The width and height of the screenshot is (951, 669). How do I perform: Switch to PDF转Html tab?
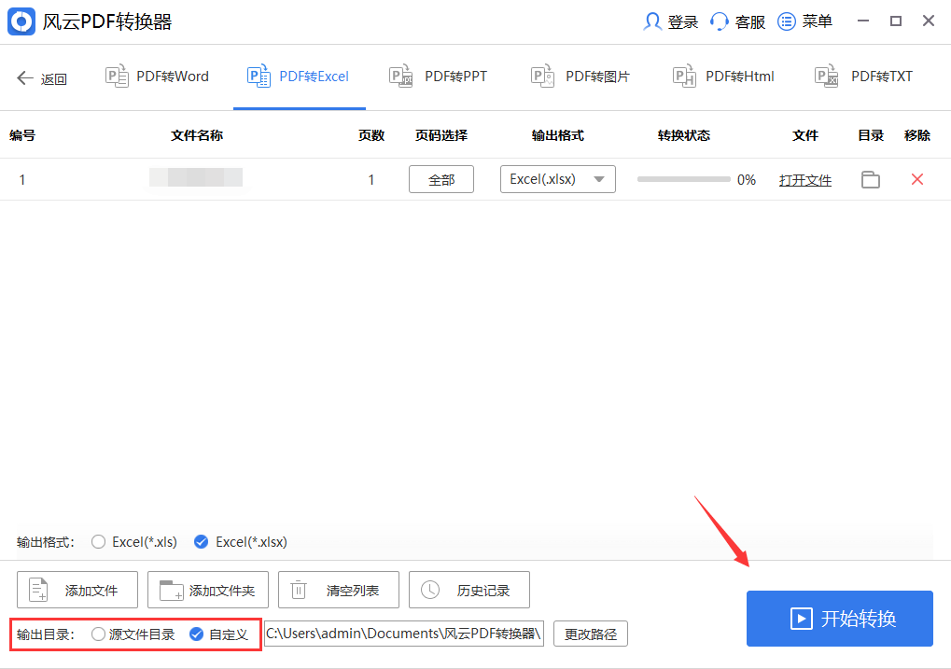[723, 77]
